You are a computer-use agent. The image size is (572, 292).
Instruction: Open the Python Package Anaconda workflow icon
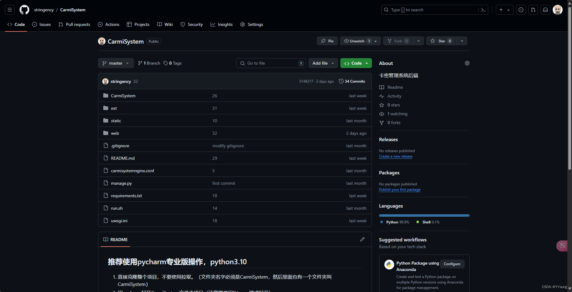coord(389,264)
